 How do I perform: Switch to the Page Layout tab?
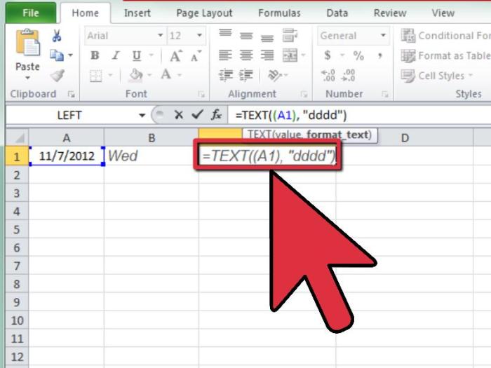coord(204,13)
